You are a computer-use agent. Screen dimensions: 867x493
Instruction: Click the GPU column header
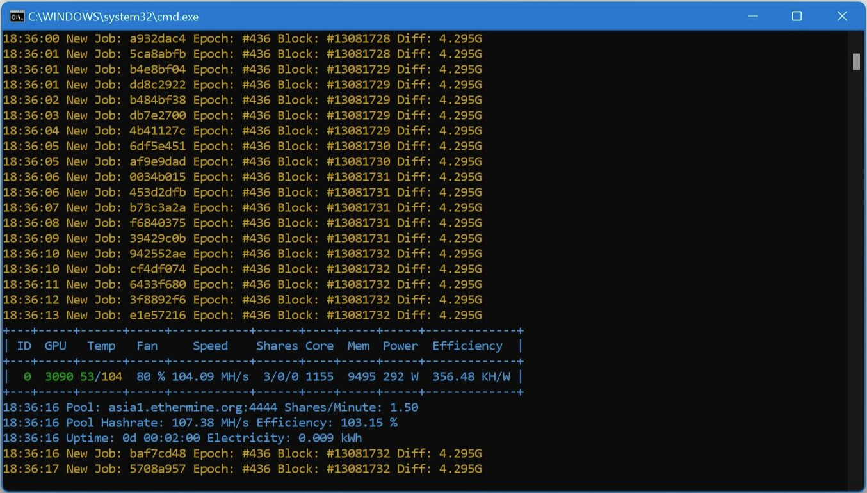pos(56,346)
